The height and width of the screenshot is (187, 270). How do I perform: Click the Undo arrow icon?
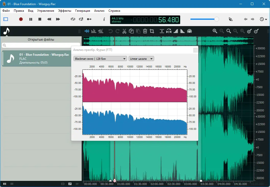click(x=111, y=31)
